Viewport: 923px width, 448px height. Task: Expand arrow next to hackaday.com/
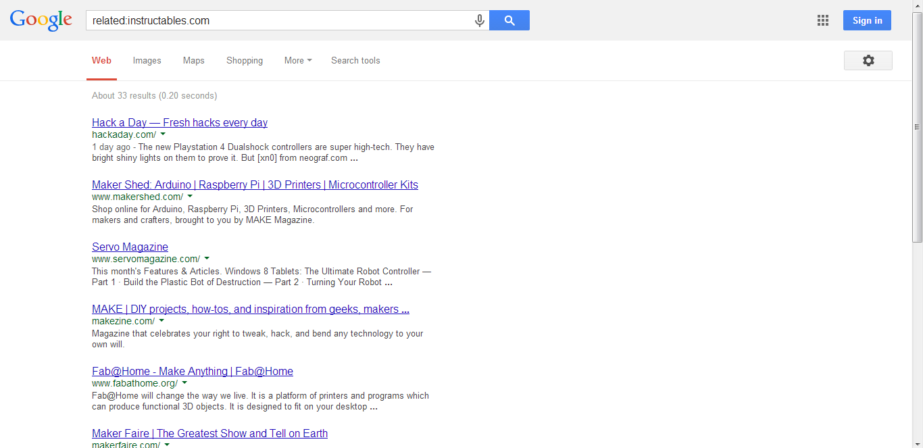coord(163,134)
